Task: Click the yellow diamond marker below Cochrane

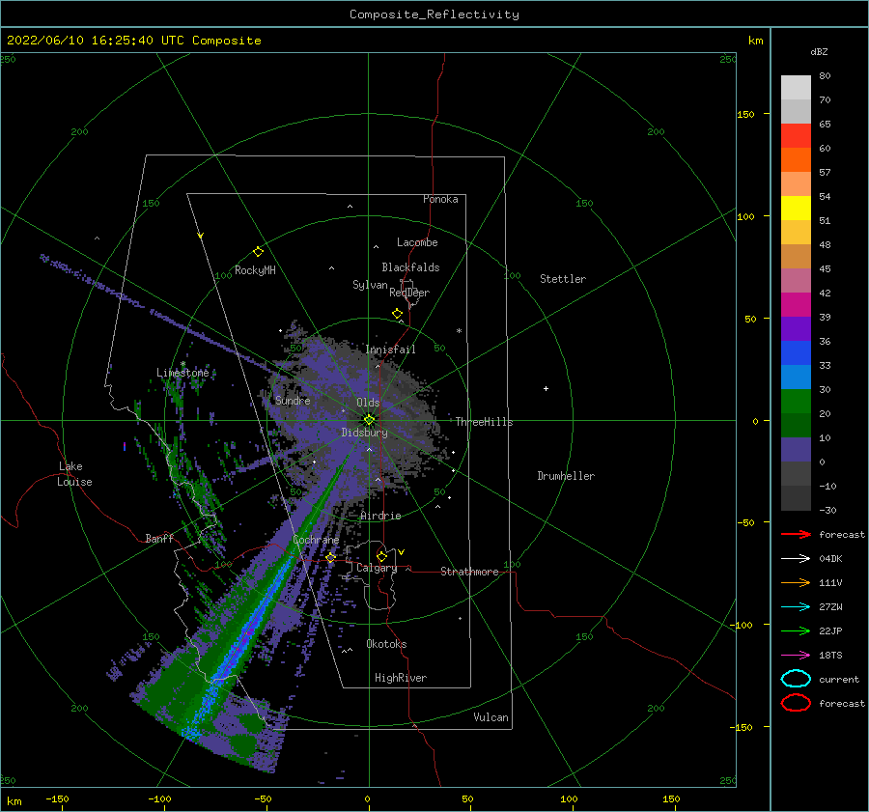Action: 330,557
